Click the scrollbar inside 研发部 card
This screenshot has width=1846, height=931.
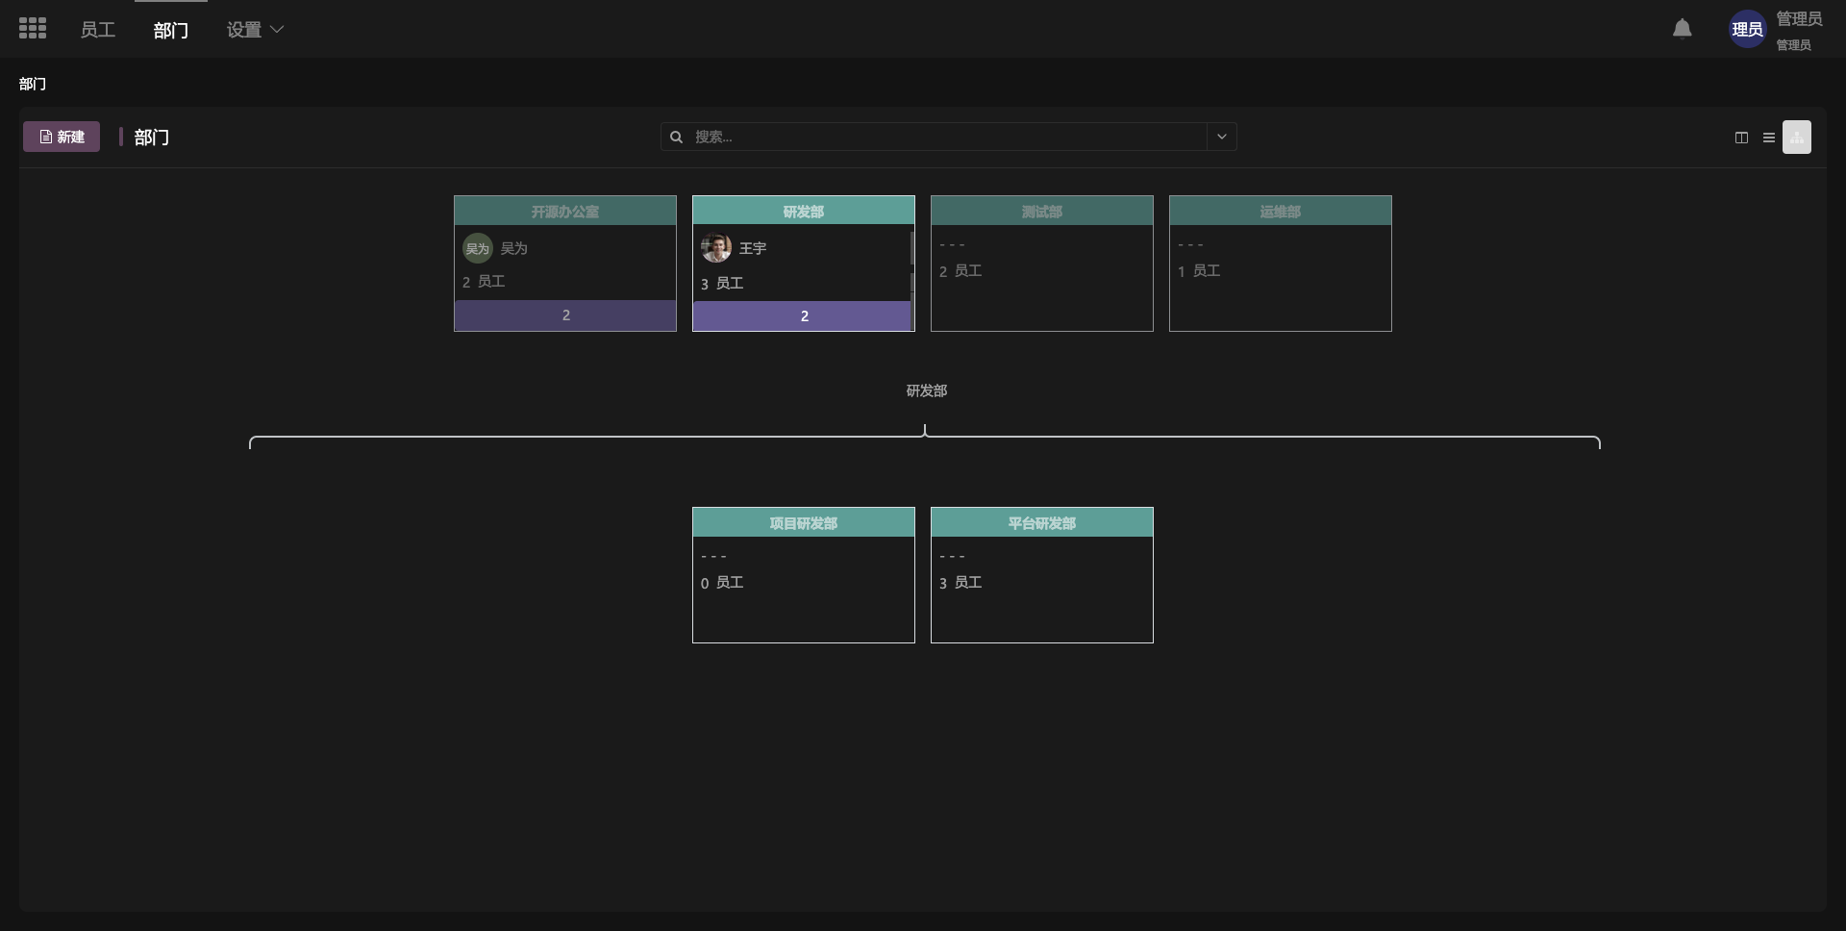click(911, 249)
